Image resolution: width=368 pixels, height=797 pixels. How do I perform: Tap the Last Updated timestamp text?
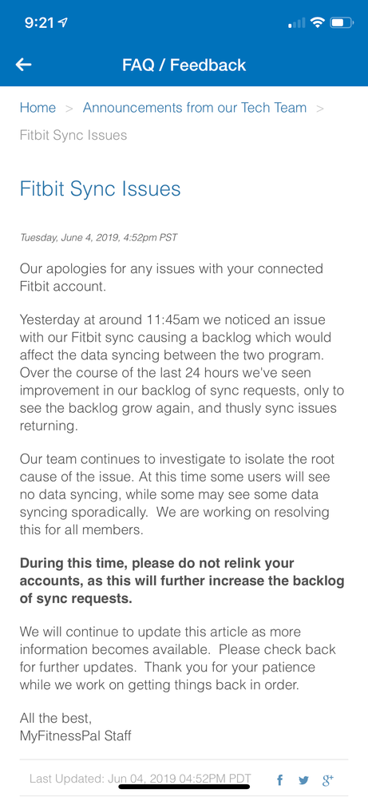pyautogui.click(x=140, y=779)
